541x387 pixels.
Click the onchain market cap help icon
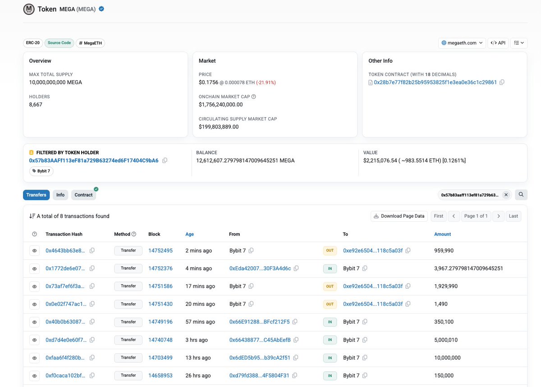tap(253, 96)
